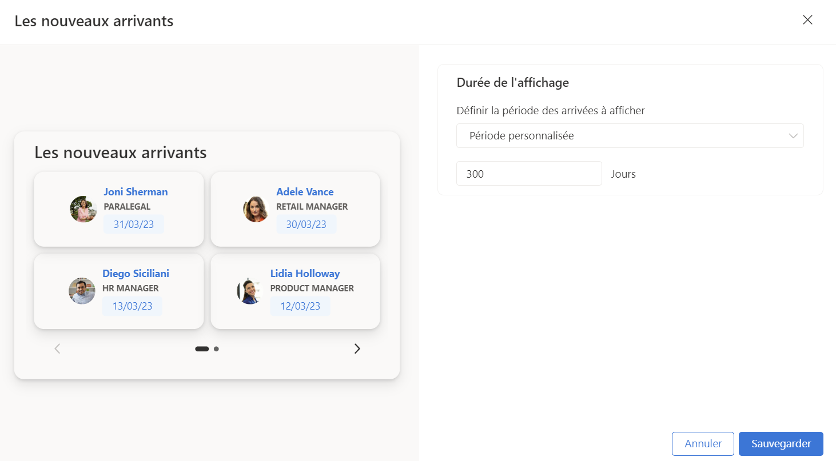The image size is (836, 461).
Task: Select the first carousel page indicator
Action: pyautogui.click(x=202, y=348)
